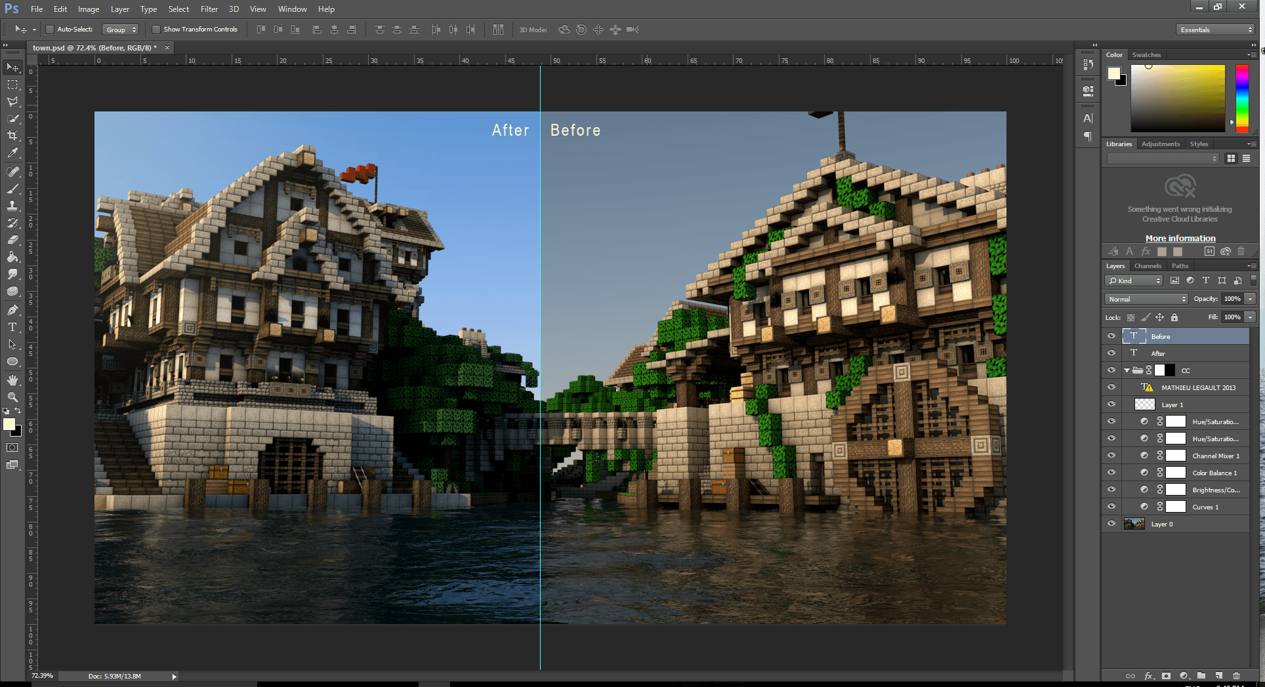Switch Libraries to grid view
The width and height of the screenshot is (1265, 687).
coord(1231,159)
